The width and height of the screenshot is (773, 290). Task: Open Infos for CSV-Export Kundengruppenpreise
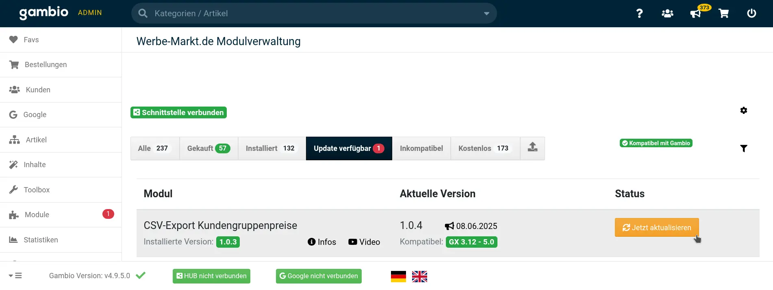[x=322, y=242]
